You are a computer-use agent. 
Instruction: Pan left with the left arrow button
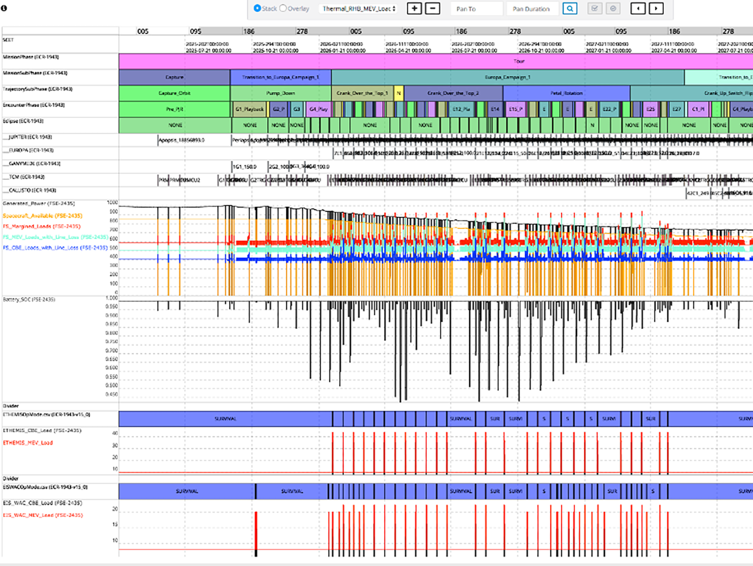638,8
